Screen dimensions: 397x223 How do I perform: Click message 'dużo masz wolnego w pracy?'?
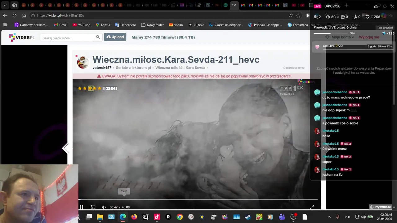(x=346, y=97)
